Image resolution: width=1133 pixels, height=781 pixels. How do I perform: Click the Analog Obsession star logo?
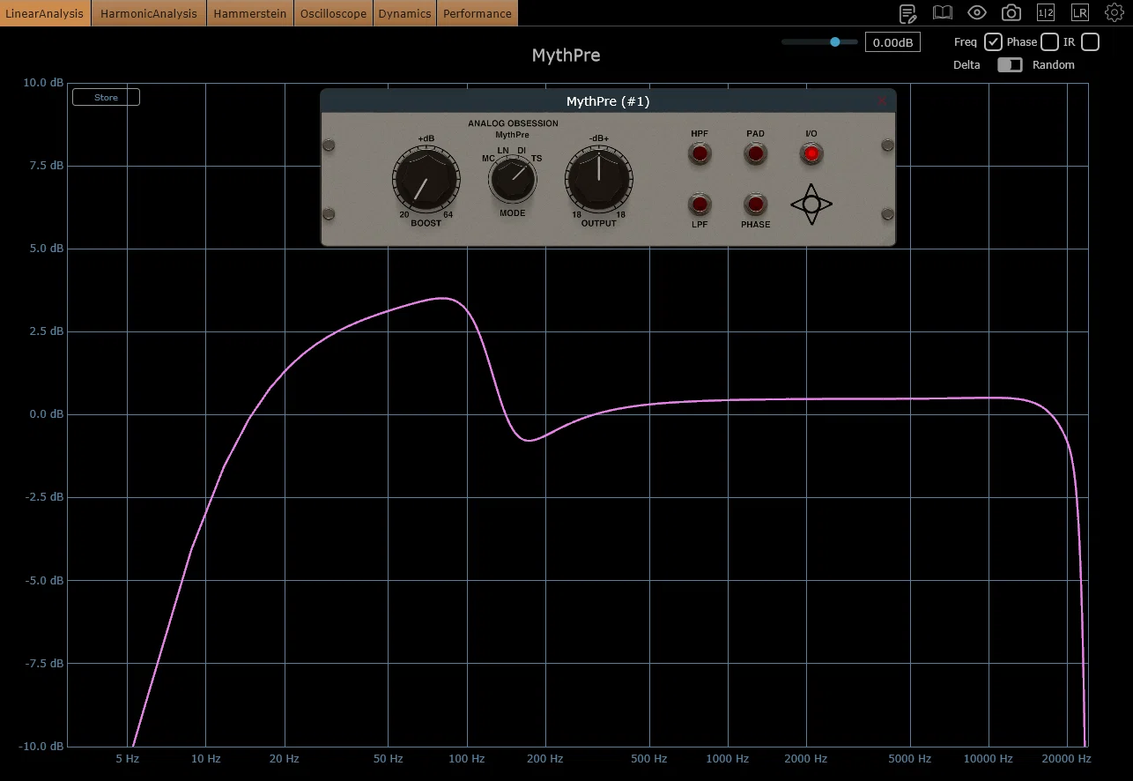[x=811, y=205]
